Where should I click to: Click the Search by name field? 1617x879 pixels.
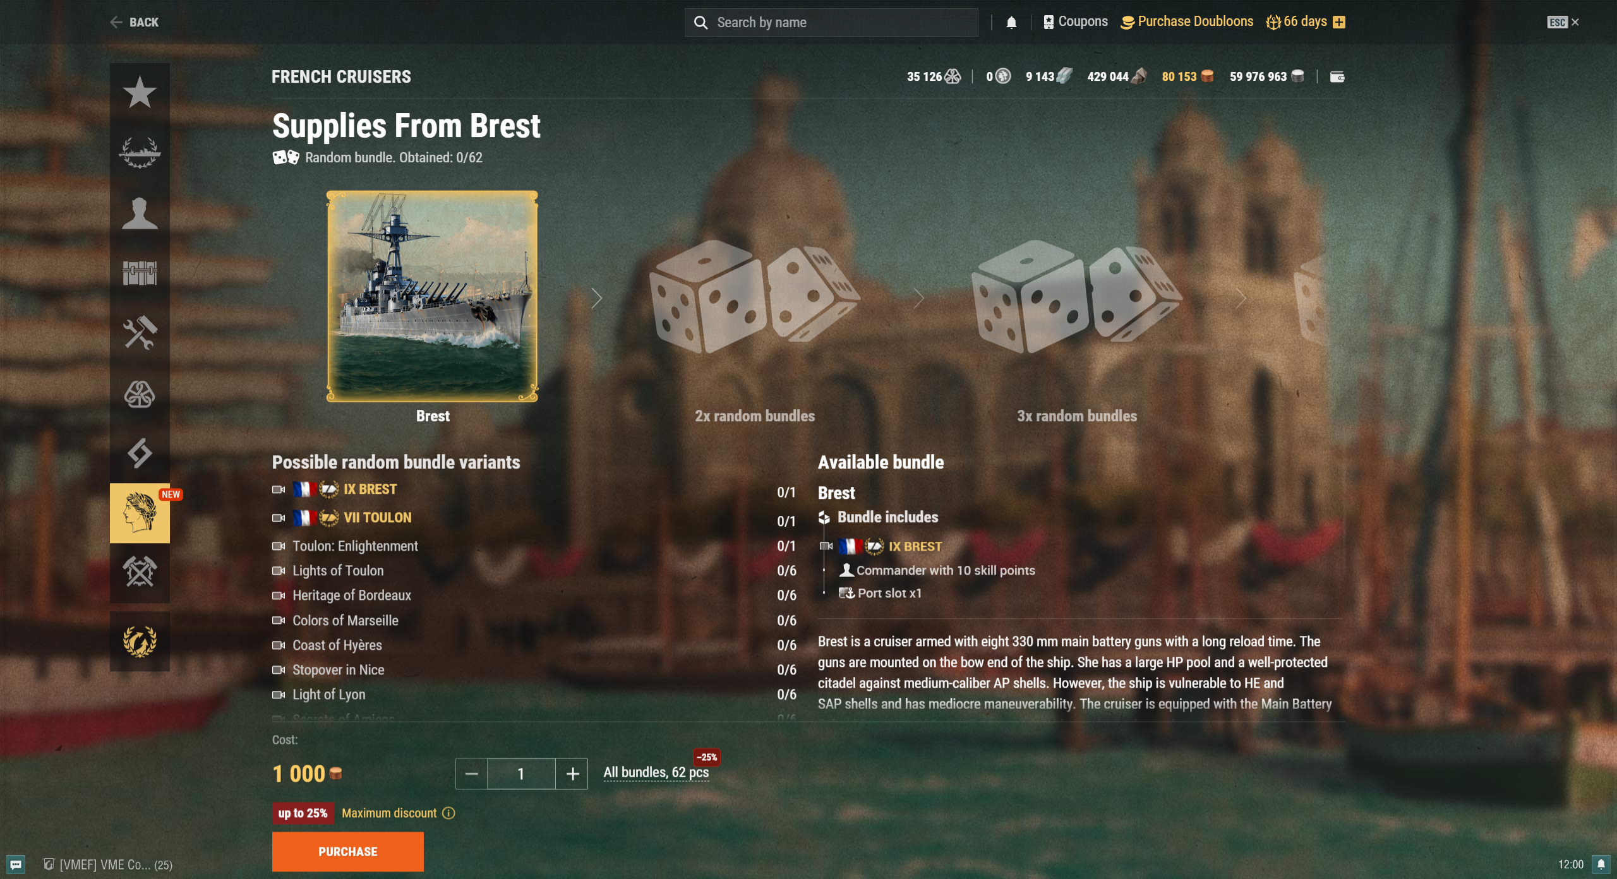coord(831,23)
